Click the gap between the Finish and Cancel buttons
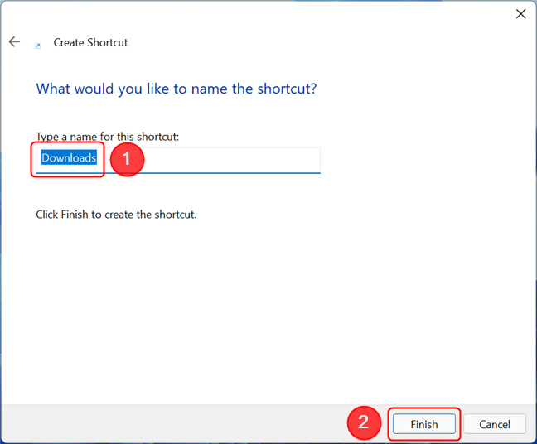This screenshot has width=537, height=444. [460, 424]
